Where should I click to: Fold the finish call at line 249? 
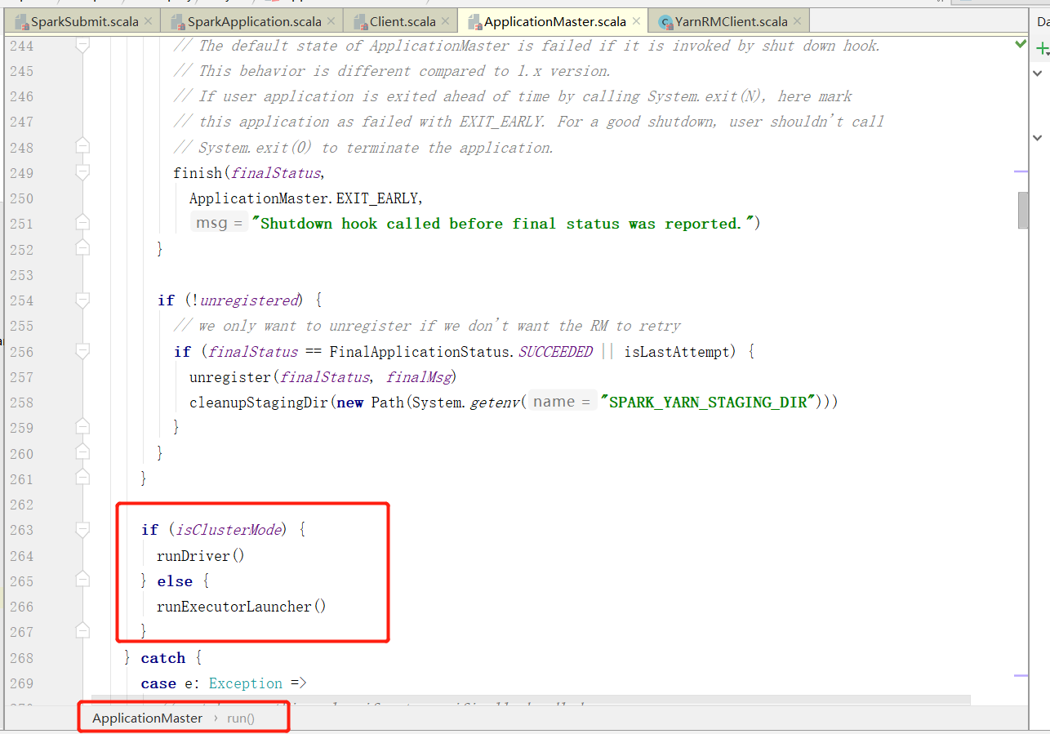point(82,172)
